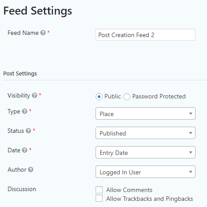Select the Public visibility radio button
The width and height of the screenshot is (207, 207).
(99, 97)
